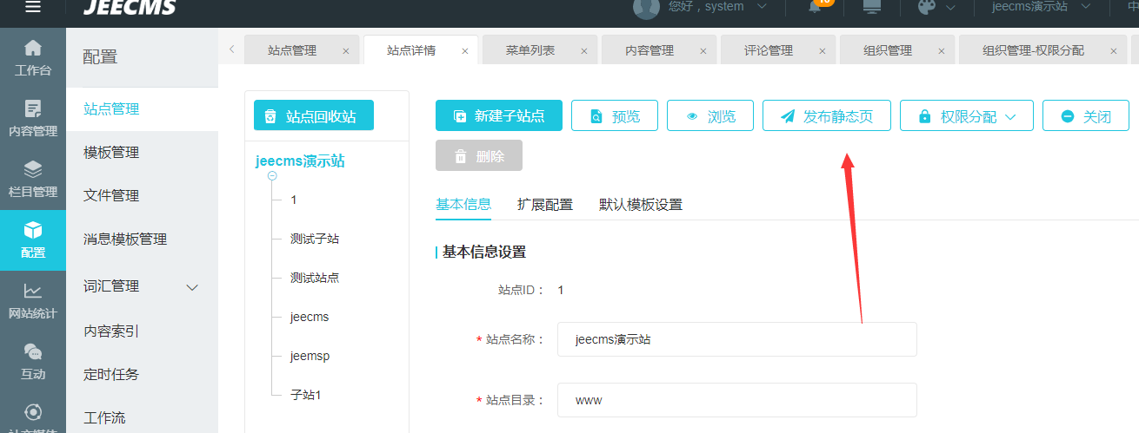
Task: Click the JEECMS logo
Action: (130, 8)
